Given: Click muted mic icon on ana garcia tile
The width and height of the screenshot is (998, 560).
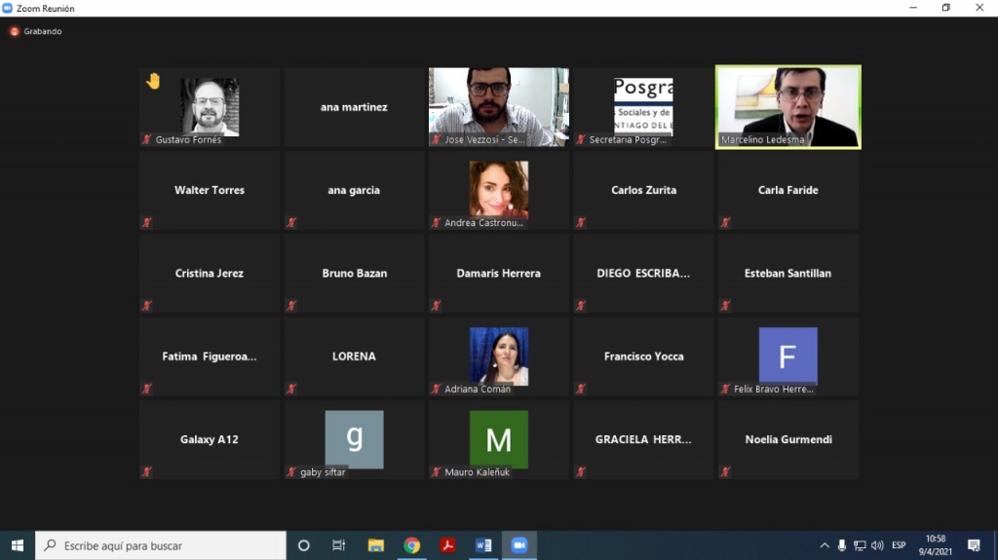Looking at the screenshot, I should [x=291, y=223].
